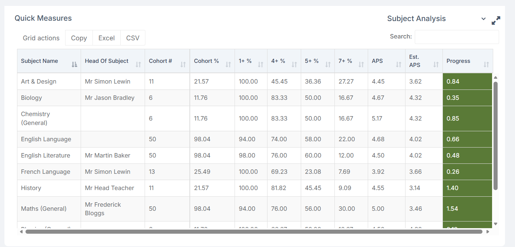Copy grid data to clipboard
This screenshot has height=247, width=515.
(79, 38)
